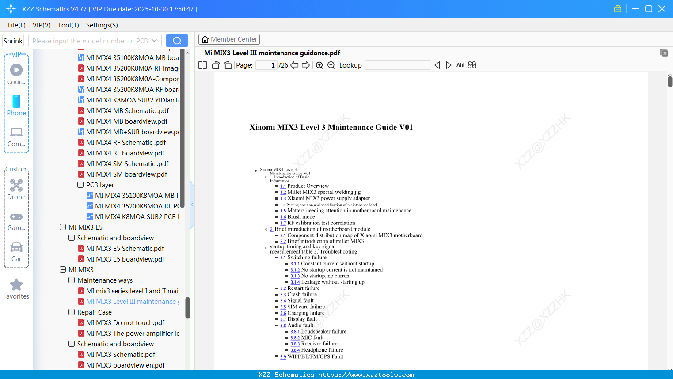Image resolution: width=673 pixels, height=379 pixels.
Task: Open the Game console category icon
Action: (16, 217)
